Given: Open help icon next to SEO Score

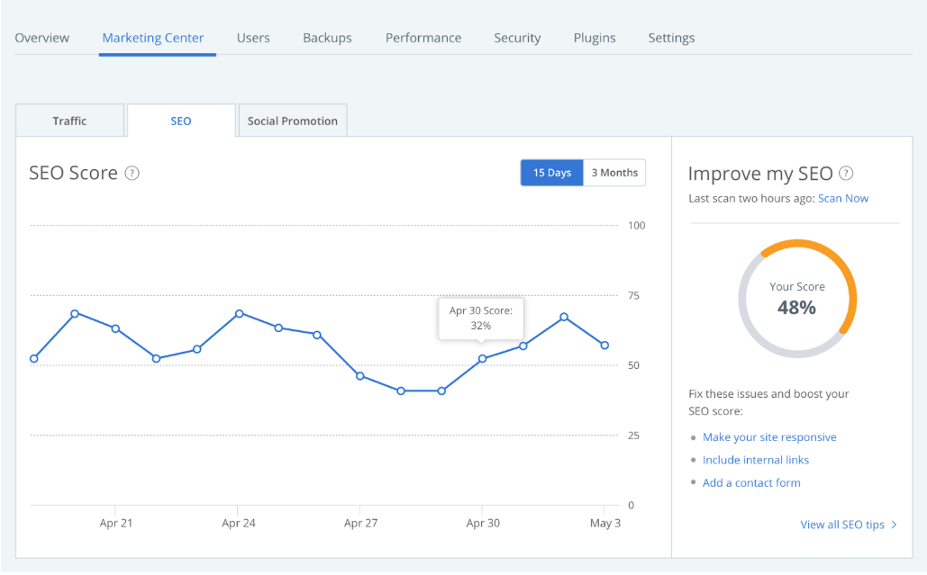Looking at the screenshot, I should coord(132,174).
